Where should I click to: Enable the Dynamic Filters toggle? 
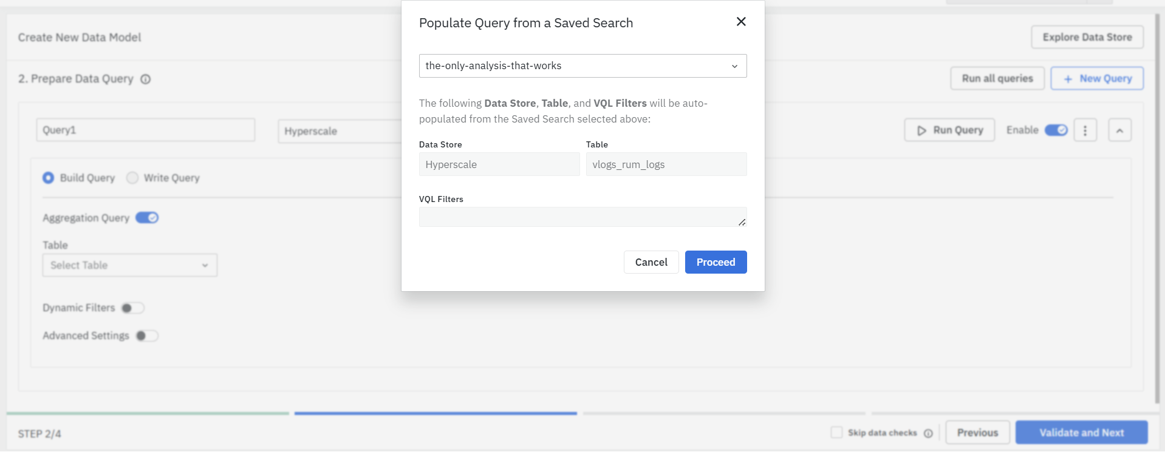(132, 308)
